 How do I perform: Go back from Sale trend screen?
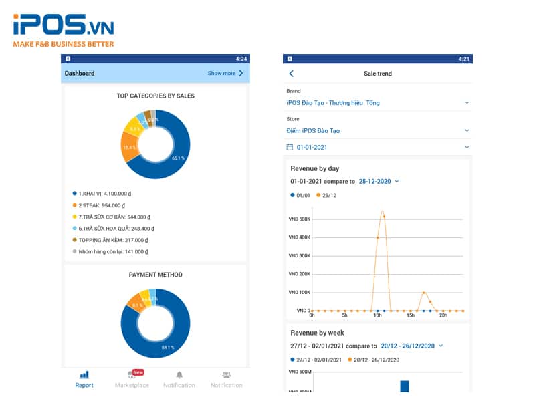(x=291, y=74)
